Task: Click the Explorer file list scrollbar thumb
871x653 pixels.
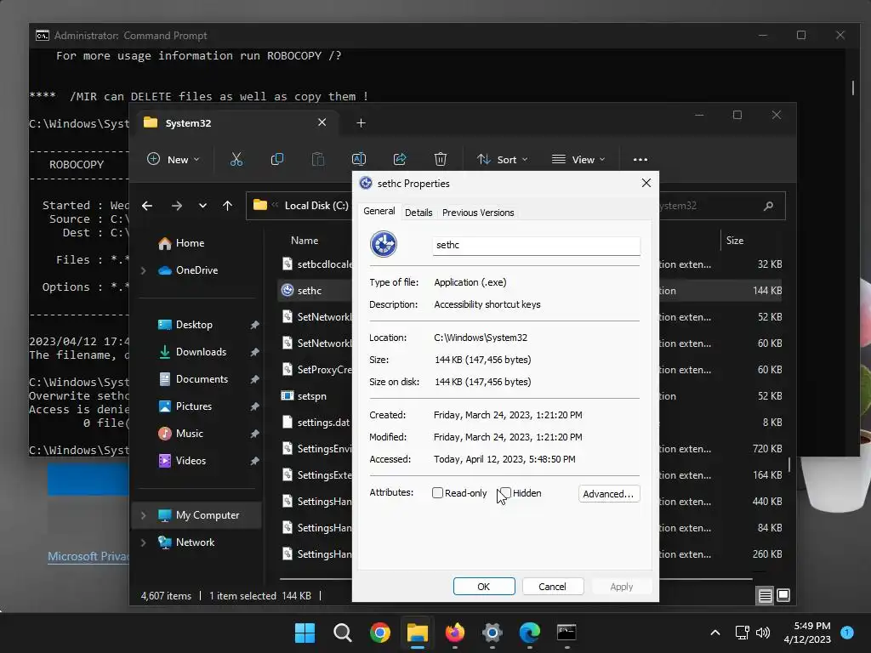Action: (789, 465)
